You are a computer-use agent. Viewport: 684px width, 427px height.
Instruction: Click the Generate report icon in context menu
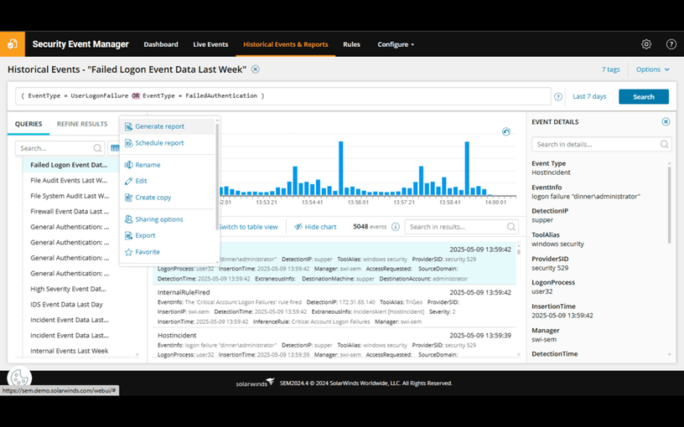(x=128, y=126)
